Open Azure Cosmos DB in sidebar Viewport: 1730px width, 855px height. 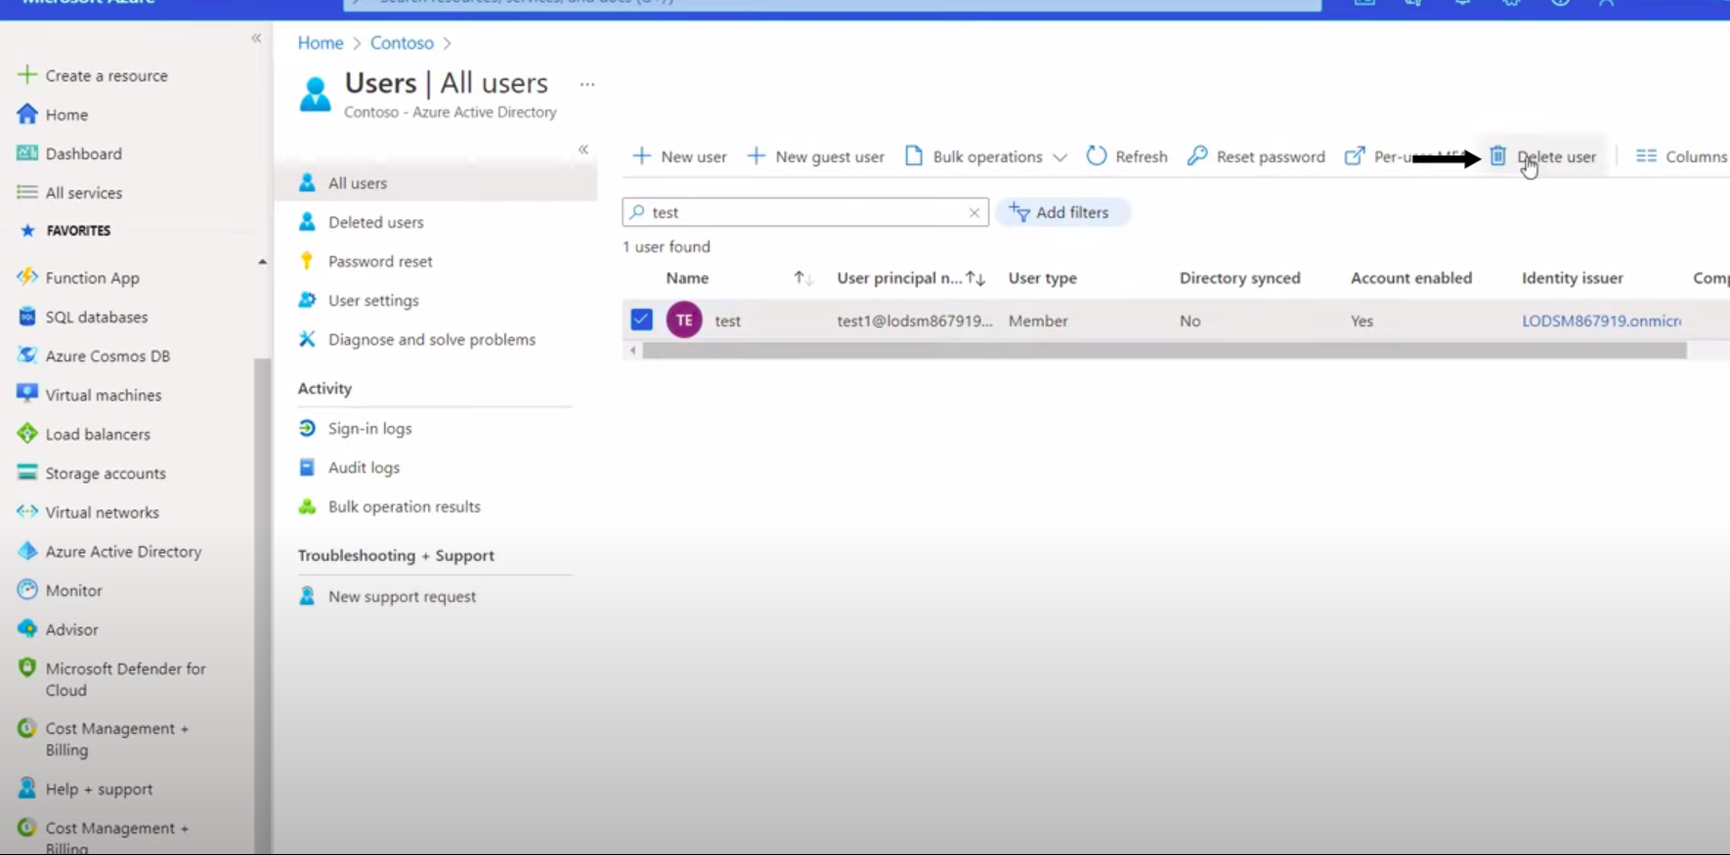pos(108,356)
